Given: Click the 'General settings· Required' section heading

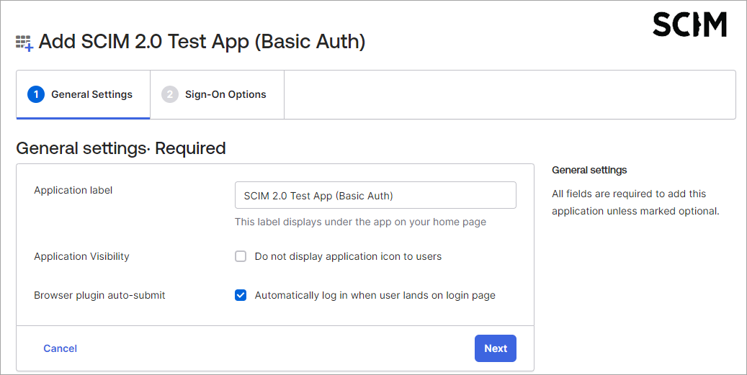Looking at the screenshot, I should click(x=121, y=148).
